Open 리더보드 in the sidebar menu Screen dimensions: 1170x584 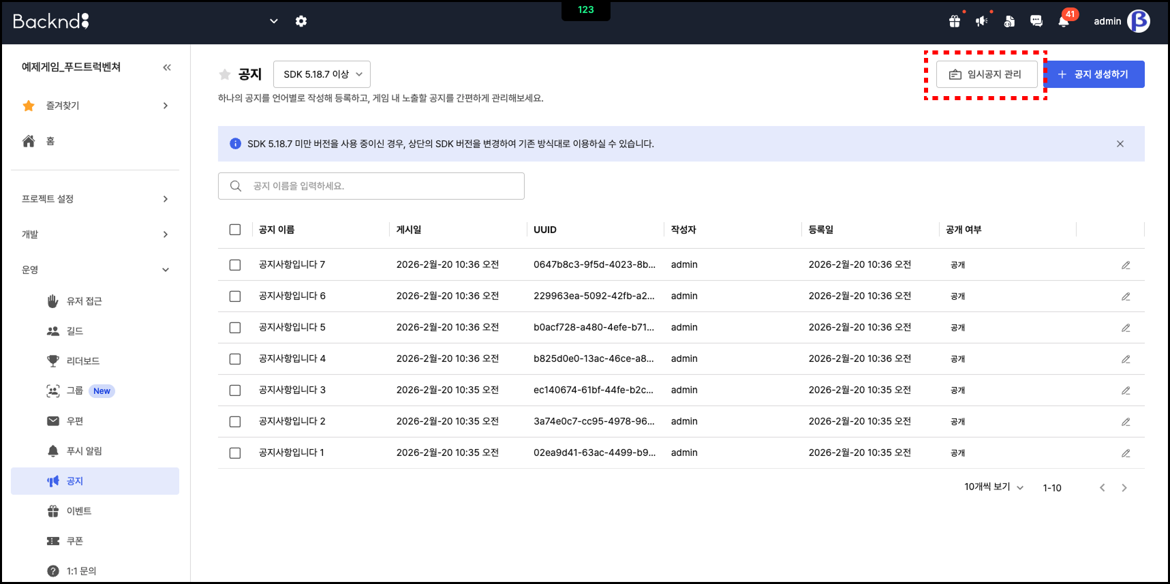83,361
